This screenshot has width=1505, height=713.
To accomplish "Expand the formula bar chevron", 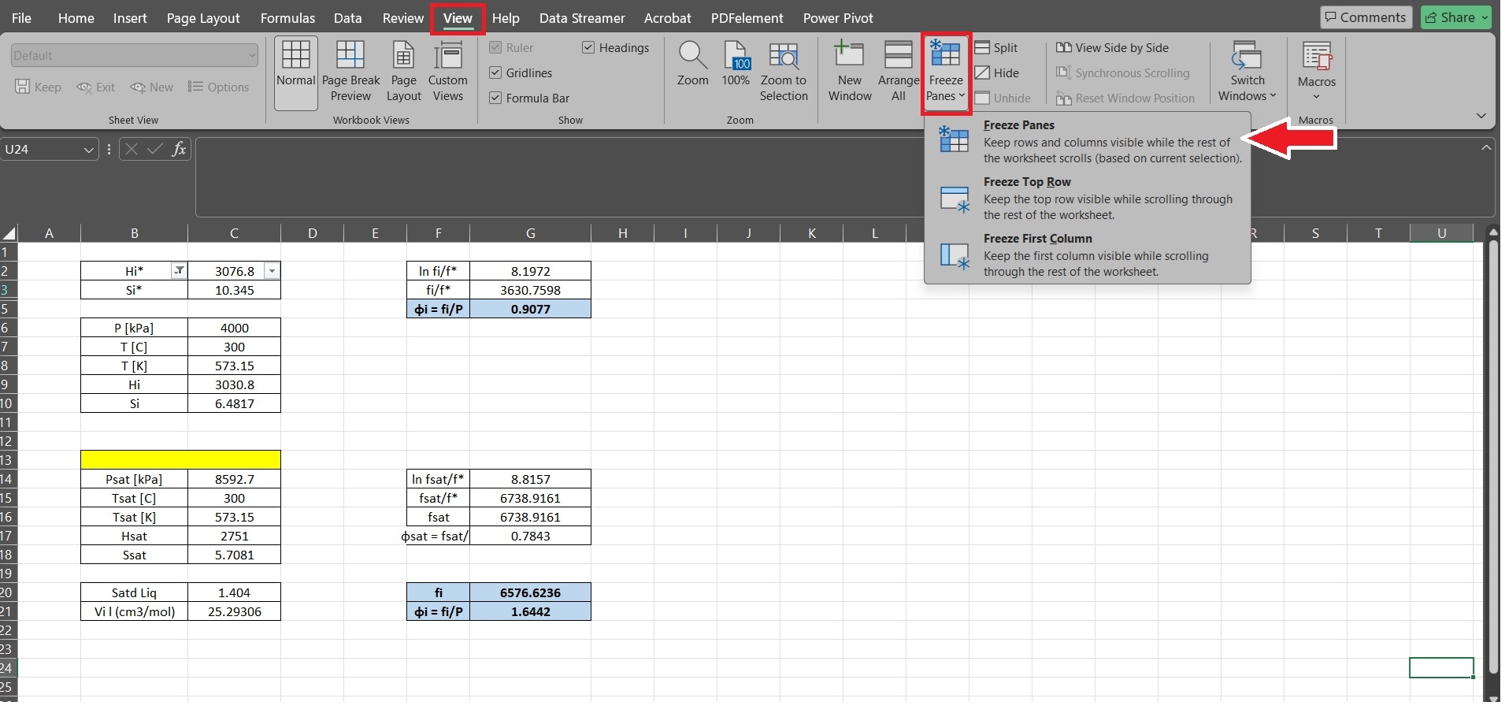I will coord(1486,148).
